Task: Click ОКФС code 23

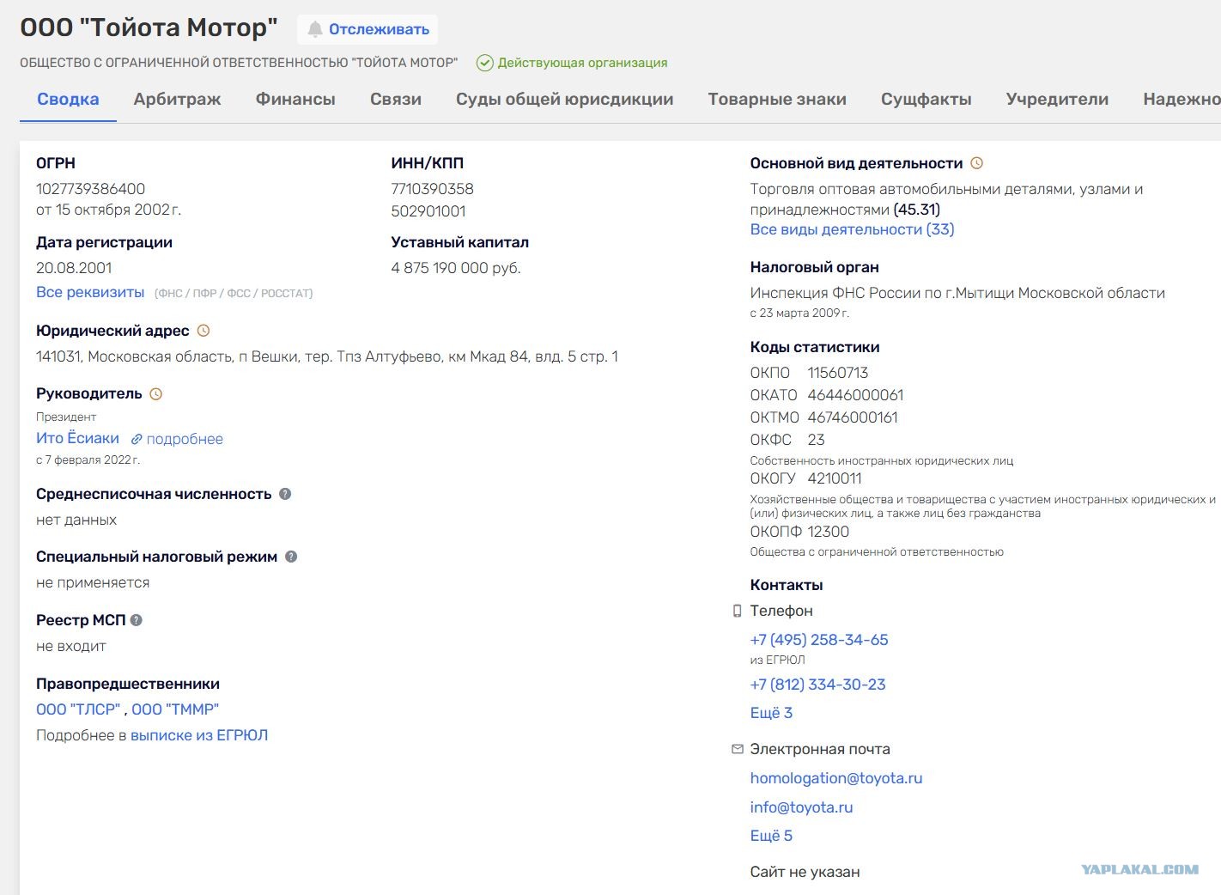Action: coord(816,440)
